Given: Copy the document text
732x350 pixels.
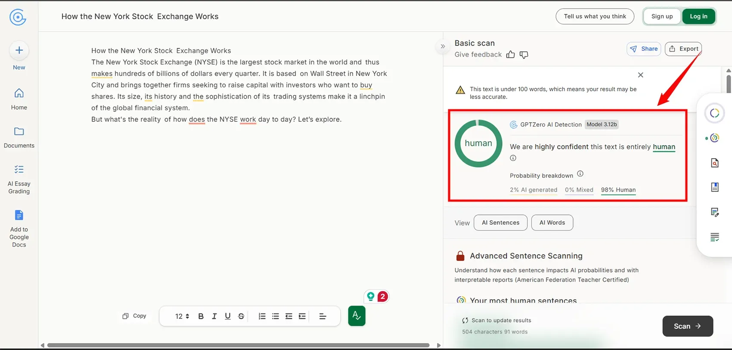Looking at the screenshot, I should point(134,316).
